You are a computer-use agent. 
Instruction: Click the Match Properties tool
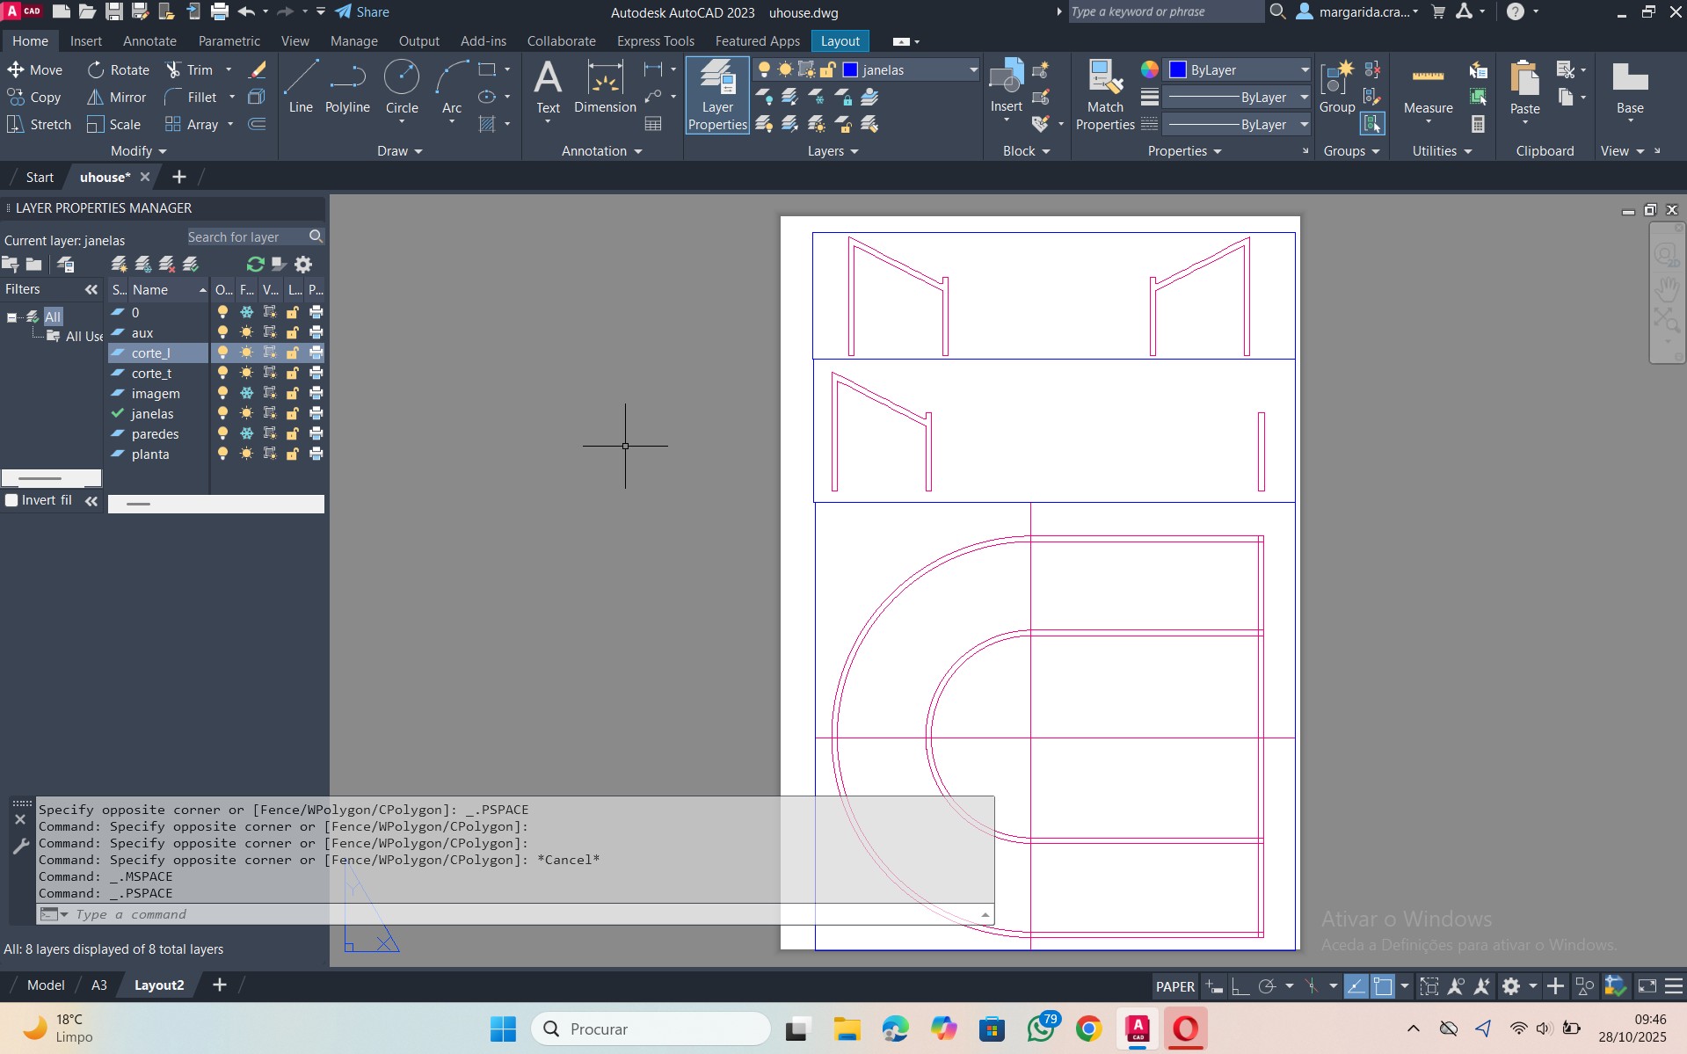point(1105,95)
